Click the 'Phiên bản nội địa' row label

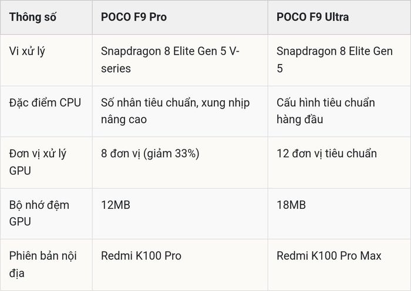(x=43, y=265)
